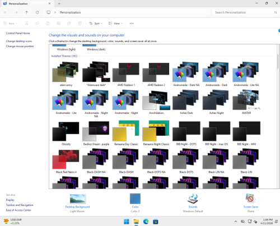Open the Windows Start menu
Viewport: 280px width, 226px height.
pyautogui.click(x=127, y=222)
